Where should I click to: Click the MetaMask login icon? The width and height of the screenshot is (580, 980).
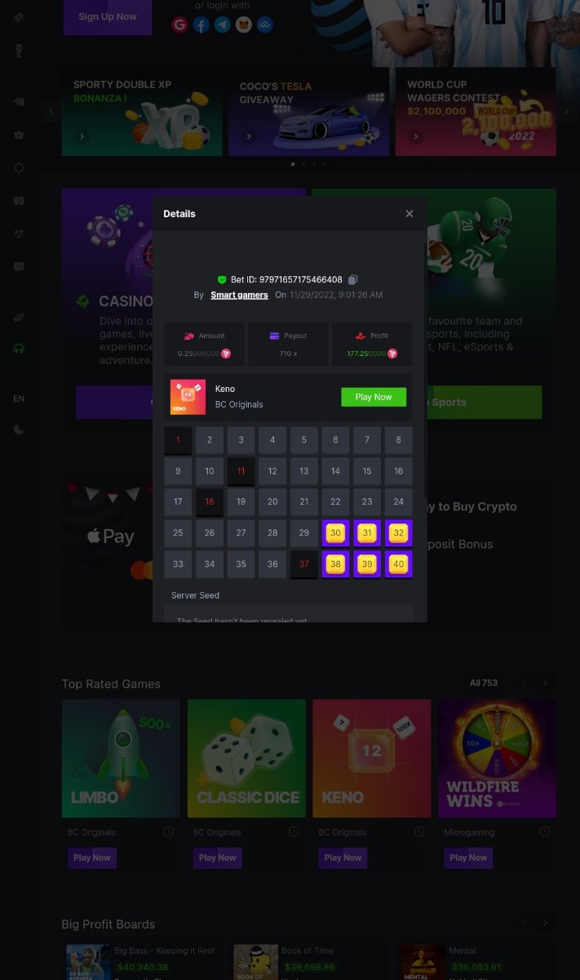[x=244, y=24]
